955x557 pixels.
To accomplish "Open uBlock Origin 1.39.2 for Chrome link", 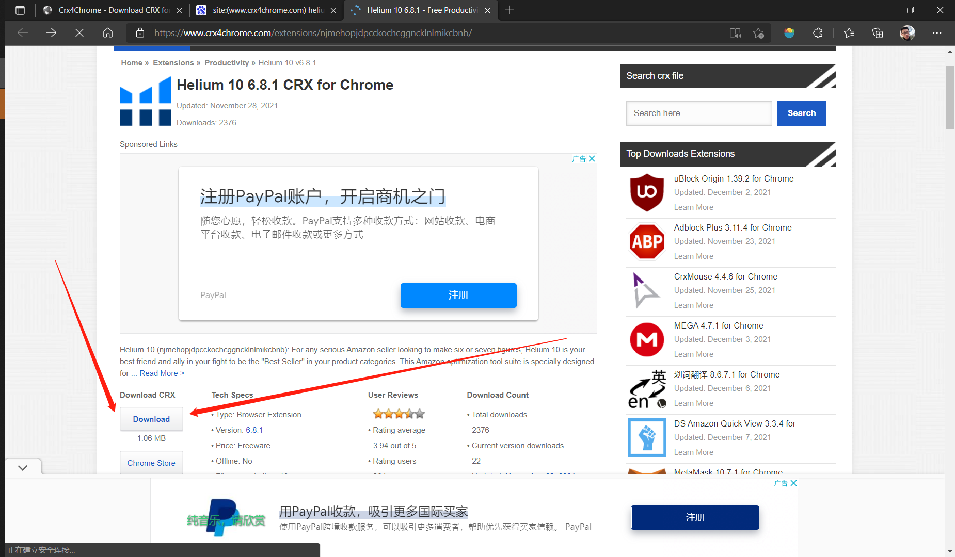I will (734, 178).
